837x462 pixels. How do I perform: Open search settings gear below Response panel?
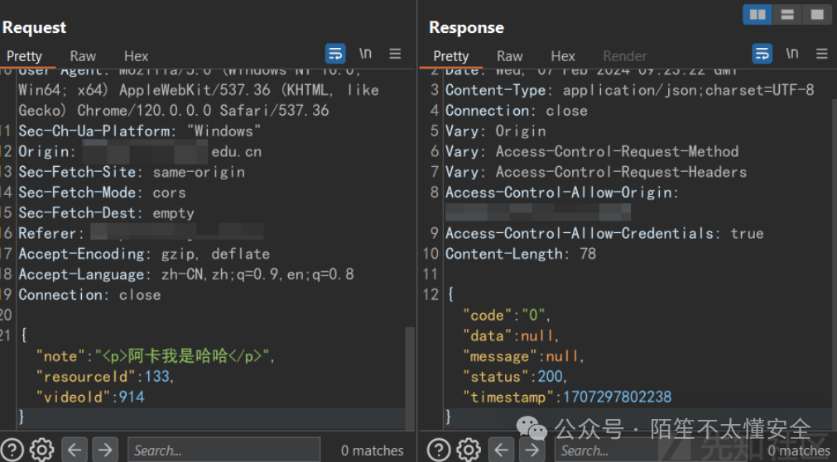coord(469,450)
